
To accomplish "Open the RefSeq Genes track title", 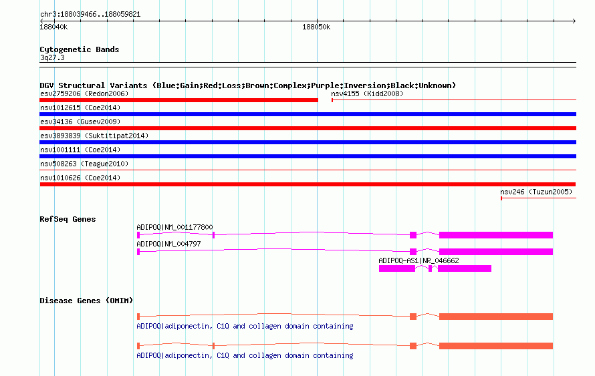I will pyautogui.click(x=68, y=219).
